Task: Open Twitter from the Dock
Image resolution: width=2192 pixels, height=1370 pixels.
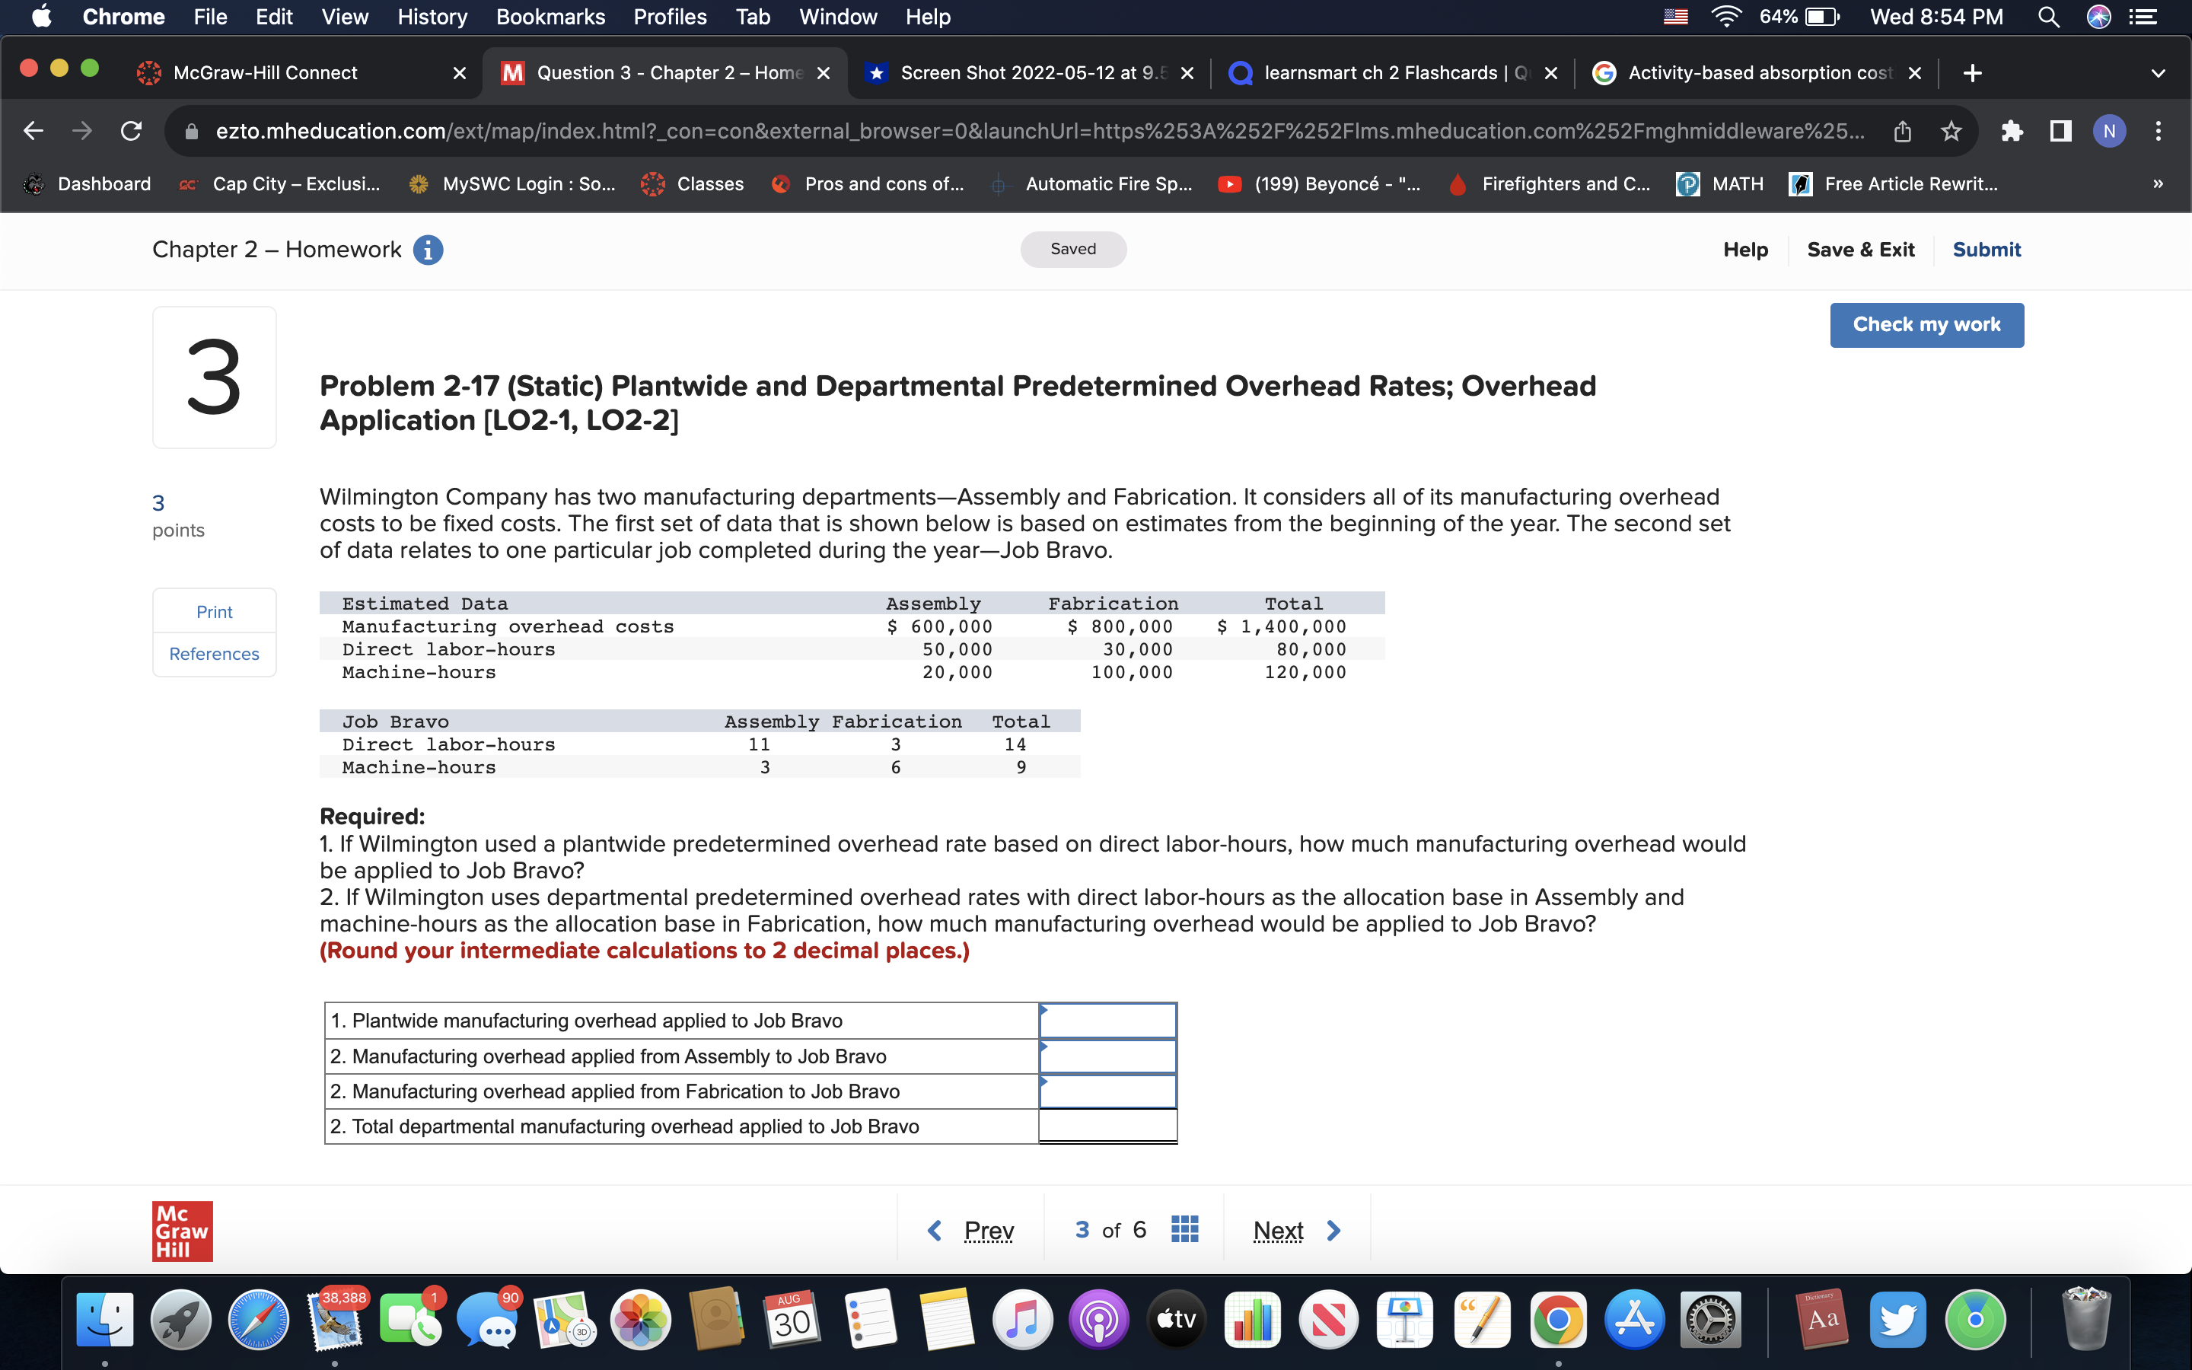Action: tap(1898, 1319)
